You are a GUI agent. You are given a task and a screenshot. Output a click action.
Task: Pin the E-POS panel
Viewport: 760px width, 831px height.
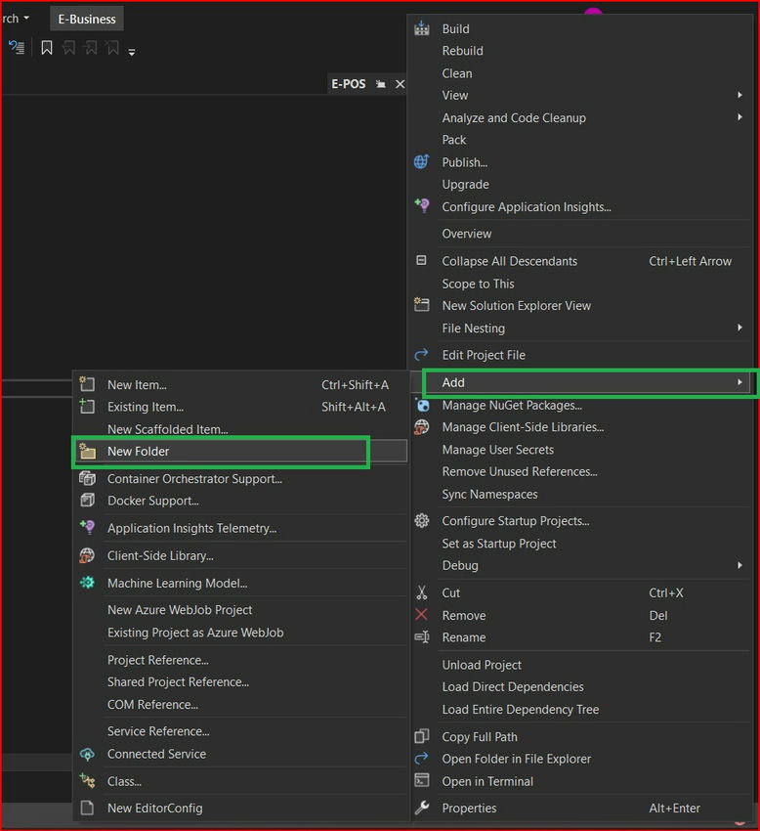[x=381, y=84]
